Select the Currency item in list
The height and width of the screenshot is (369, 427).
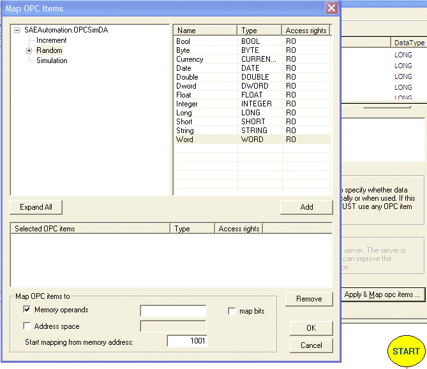point(190,59)
